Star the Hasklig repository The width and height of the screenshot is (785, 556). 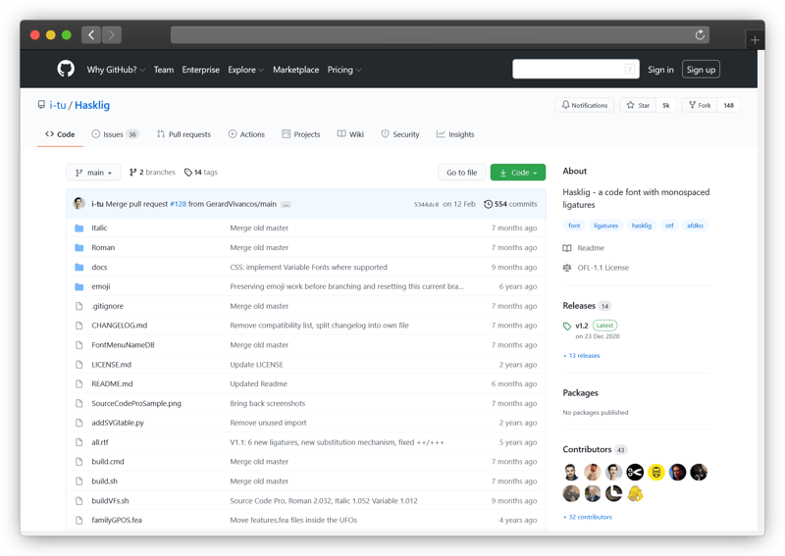point(638,105)
